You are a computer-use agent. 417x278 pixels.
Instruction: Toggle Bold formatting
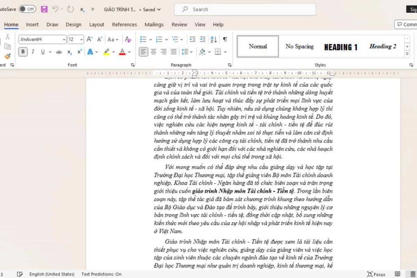23,52
